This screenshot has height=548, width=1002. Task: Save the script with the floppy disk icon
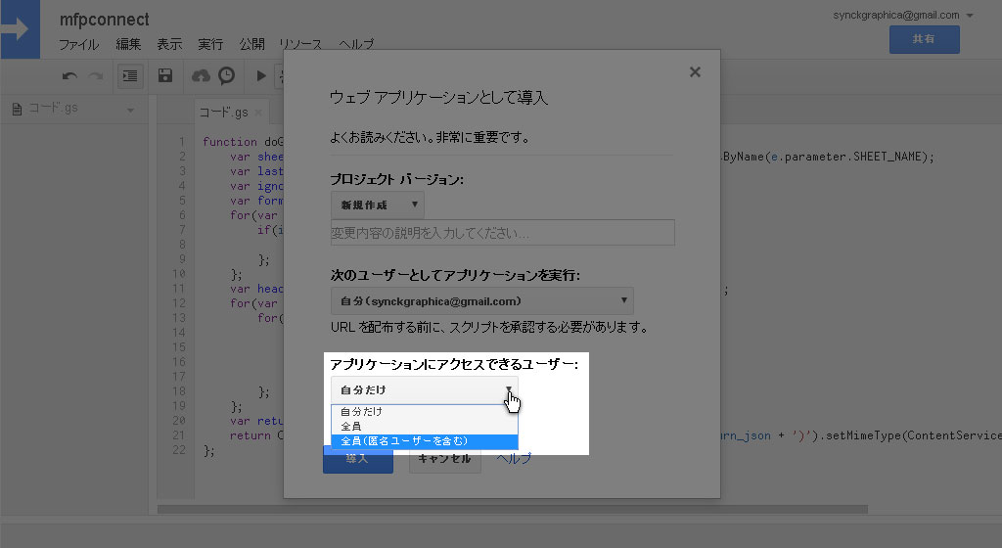pyautogui.click(x=165, y=75)
